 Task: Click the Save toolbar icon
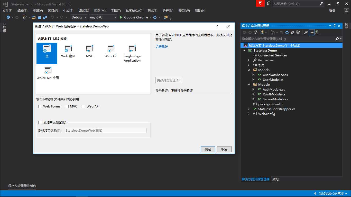point(39,17)
